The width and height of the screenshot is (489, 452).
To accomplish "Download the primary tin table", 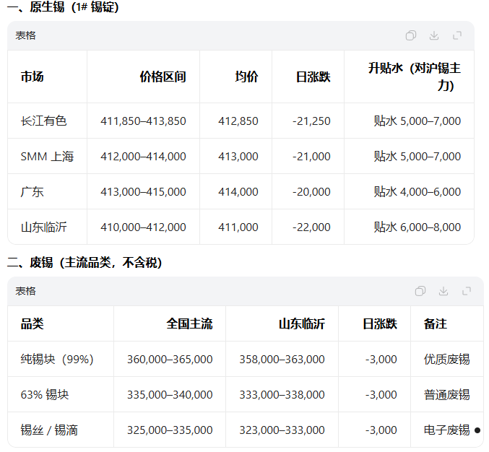I will pyautogui.click(x=434, y=35).
